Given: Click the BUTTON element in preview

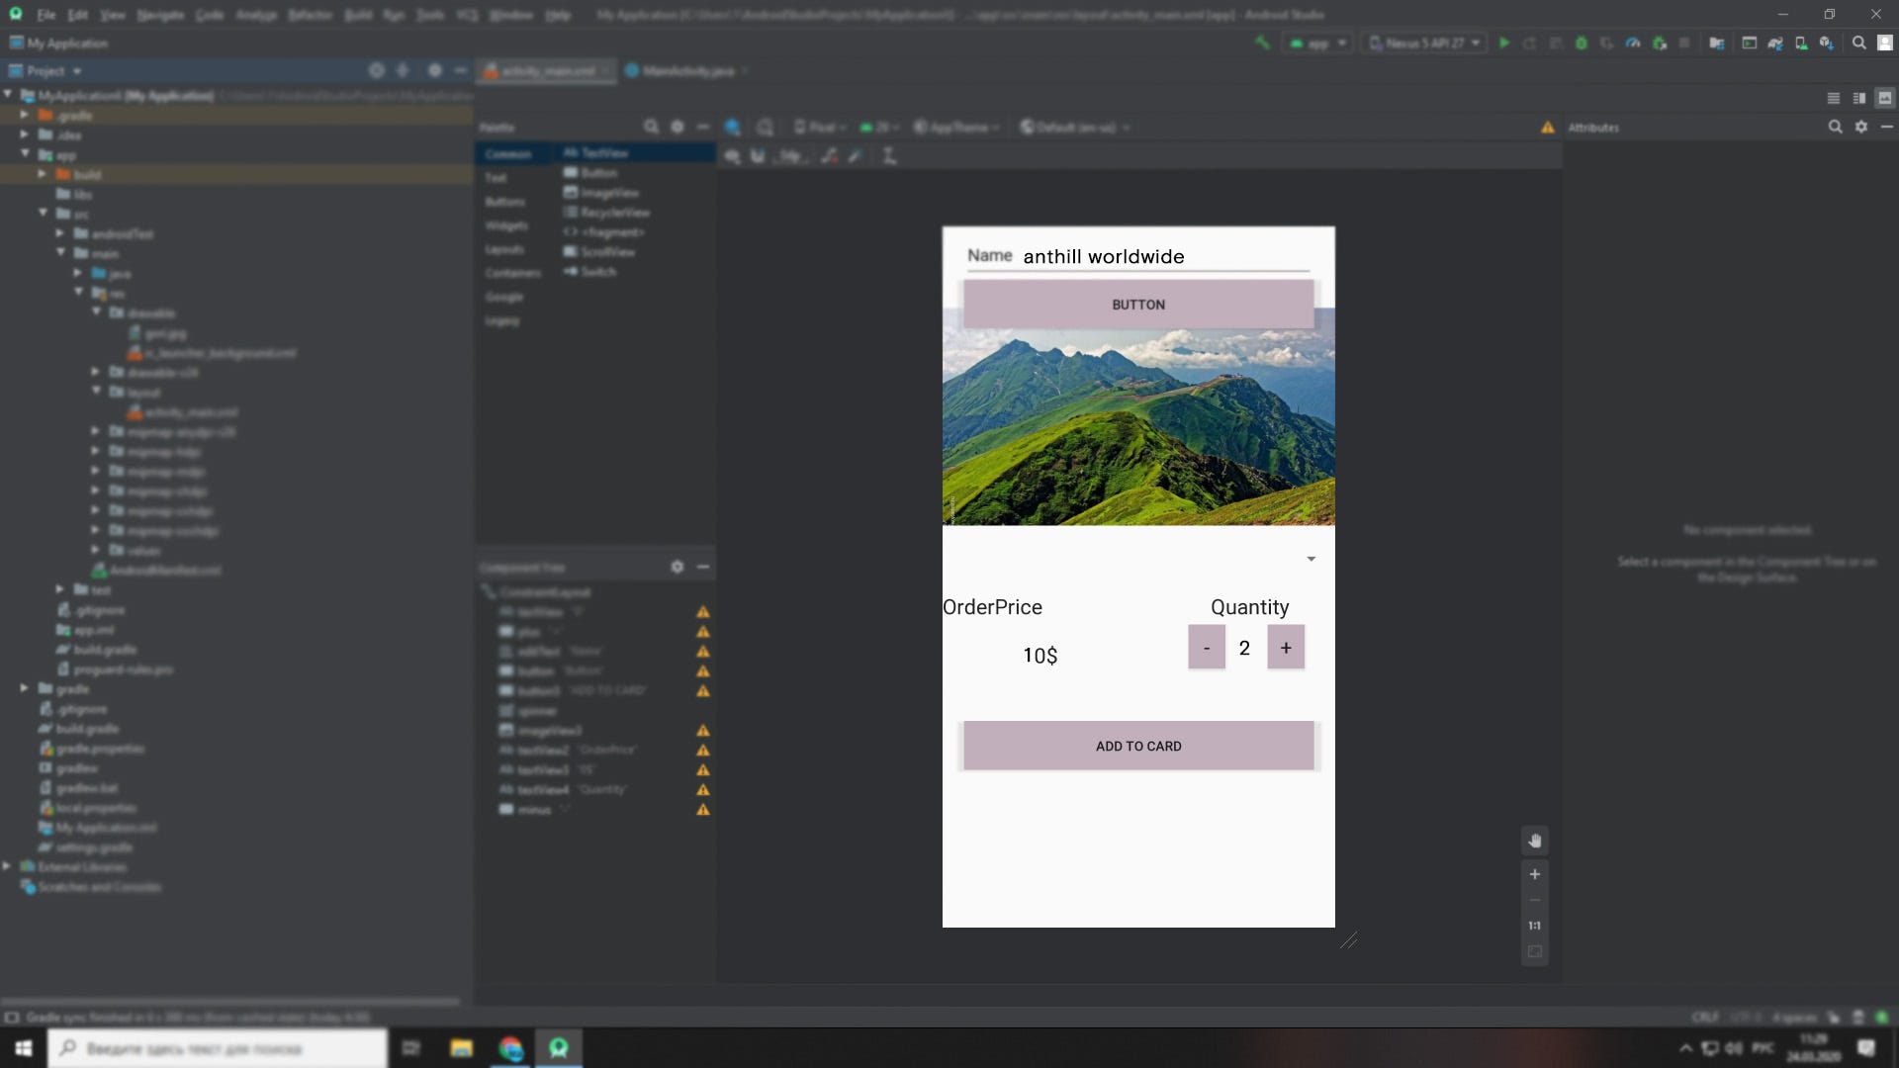Looking at the screenshot, I should tap(1137, 304).
